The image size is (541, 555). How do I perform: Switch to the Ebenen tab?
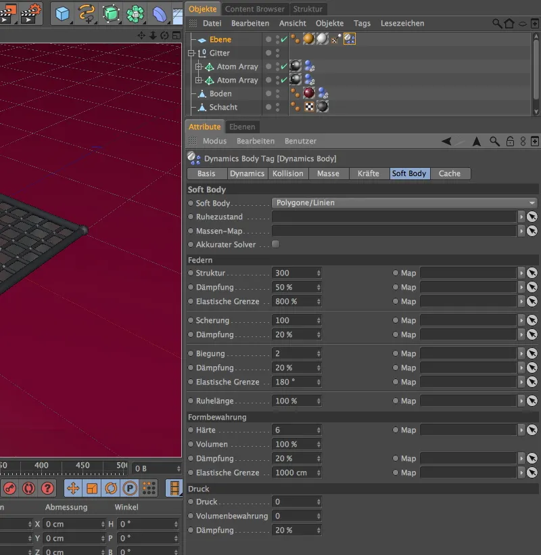[x=242, y=127]
